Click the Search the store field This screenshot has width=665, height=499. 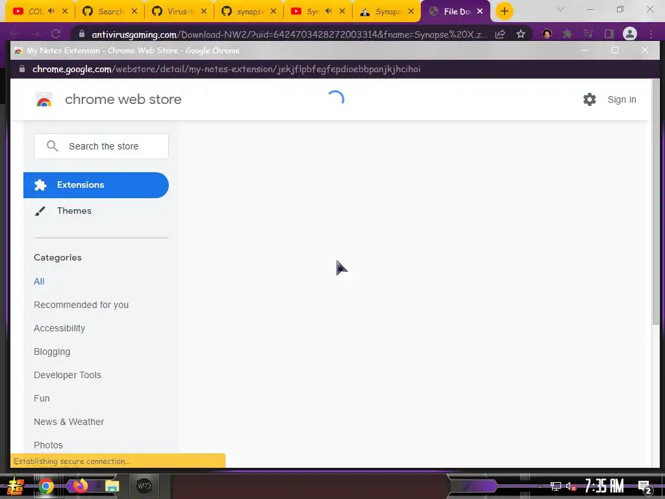click(x=101, y=146)
